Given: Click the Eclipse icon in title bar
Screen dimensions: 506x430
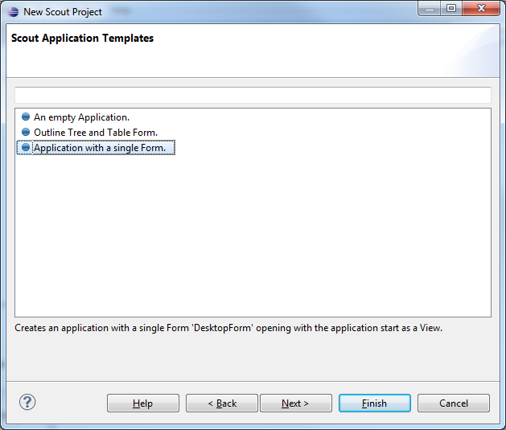Looking at the screenshot, I should tap(13, 12).
